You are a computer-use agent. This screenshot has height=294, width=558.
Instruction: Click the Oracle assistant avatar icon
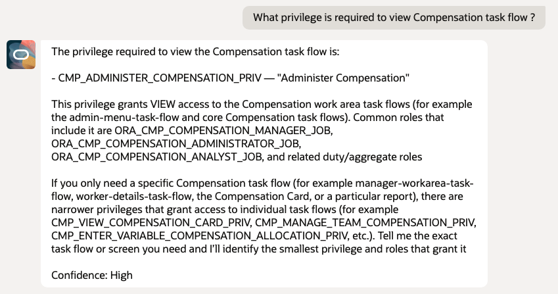coord(20,55)
